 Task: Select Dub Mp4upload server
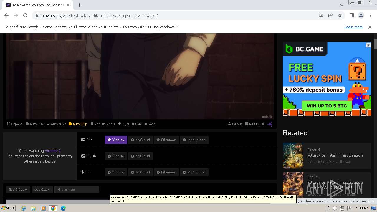point(194,172)
